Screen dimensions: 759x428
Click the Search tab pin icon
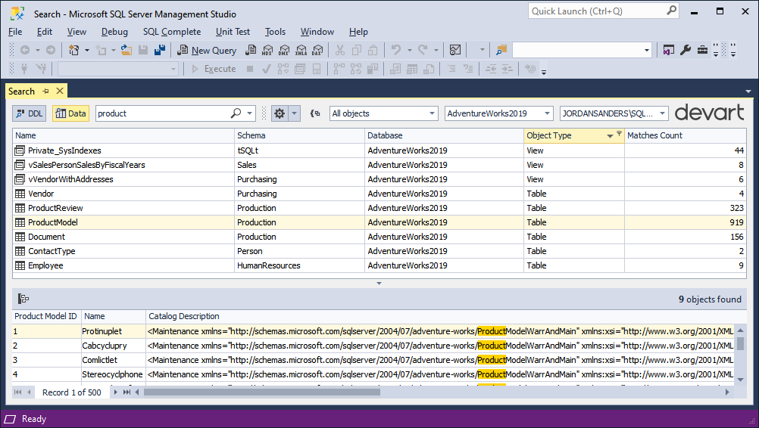click(45, 91)
